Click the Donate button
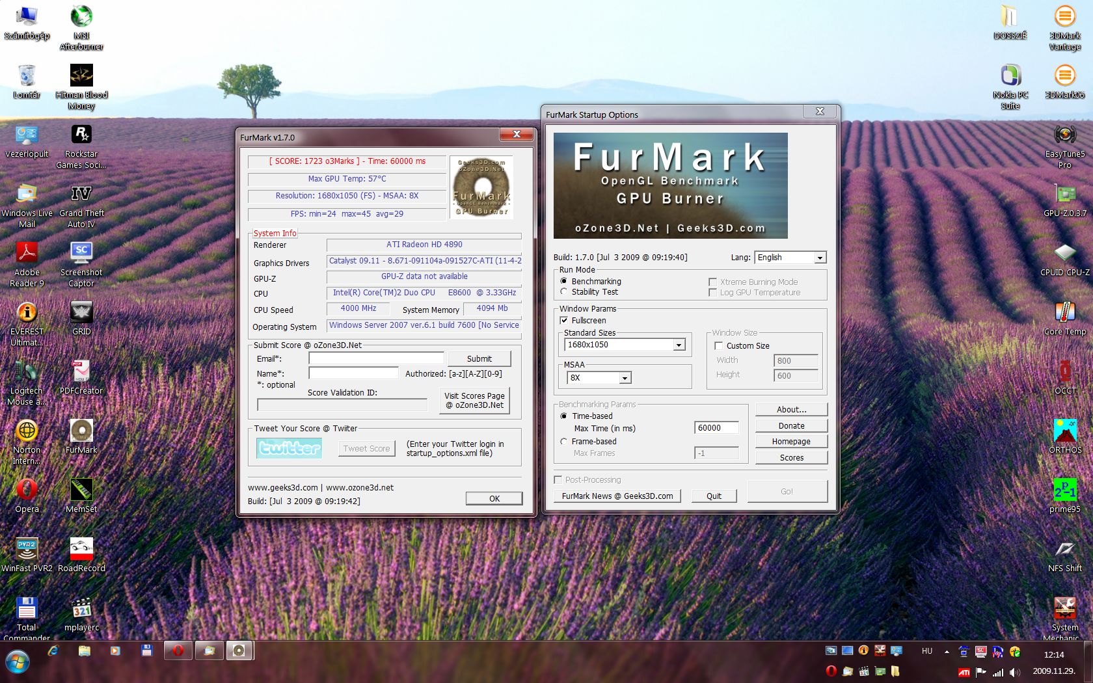 (791, 425)
